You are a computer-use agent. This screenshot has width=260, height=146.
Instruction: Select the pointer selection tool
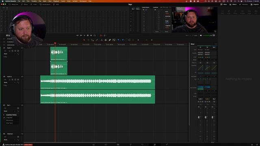[x=84, y=40]
